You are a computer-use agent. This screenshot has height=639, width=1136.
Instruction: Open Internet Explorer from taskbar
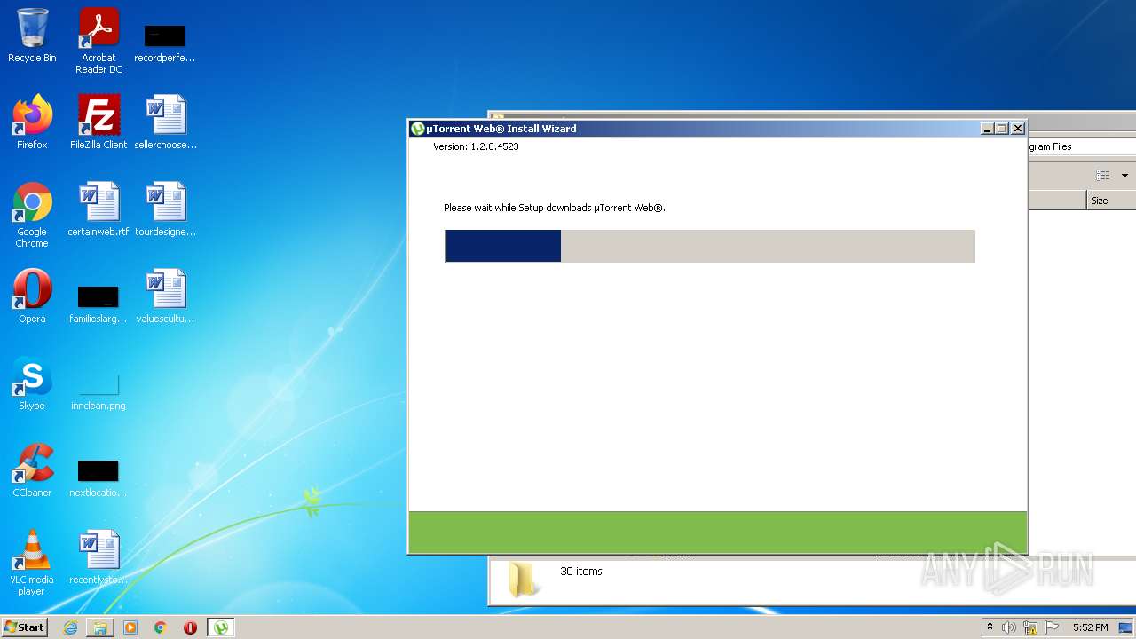tap(70, 627)
